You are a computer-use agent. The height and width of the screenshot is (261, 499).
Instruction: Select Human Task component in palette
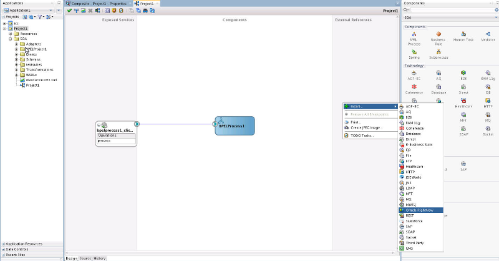click(463, 37)
